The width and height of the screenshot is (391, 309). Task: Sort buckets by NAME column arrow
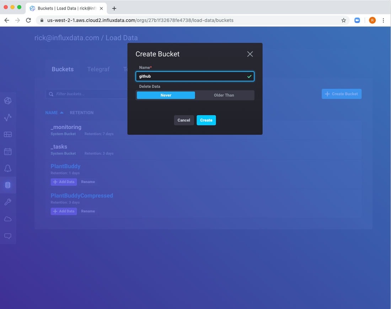61,113
